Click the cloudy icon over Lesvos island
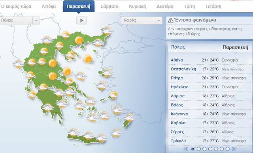The image size is (253, 153). pos(107,73)
